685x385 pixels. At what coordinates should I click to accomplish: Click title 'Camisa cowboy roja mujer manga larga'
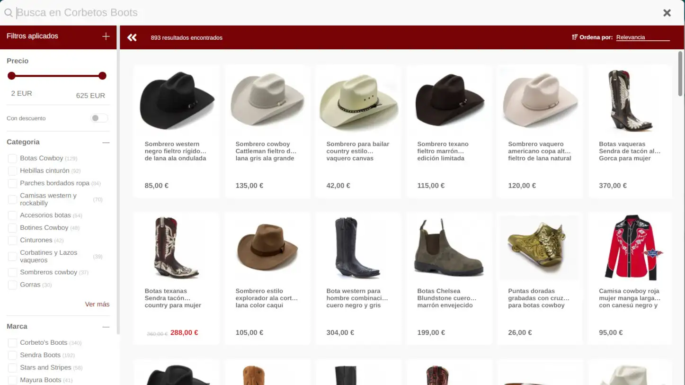[x=630, y=298]
